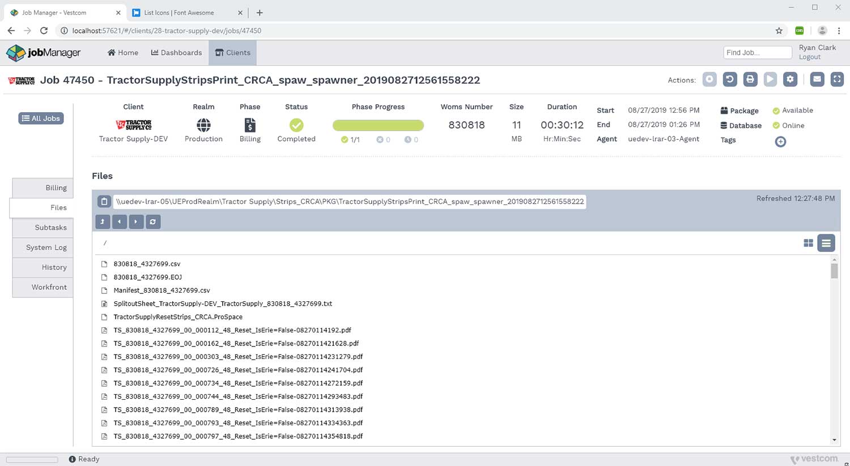
Task: Open the Chrome profile avatar
Action: coord(822,31)
